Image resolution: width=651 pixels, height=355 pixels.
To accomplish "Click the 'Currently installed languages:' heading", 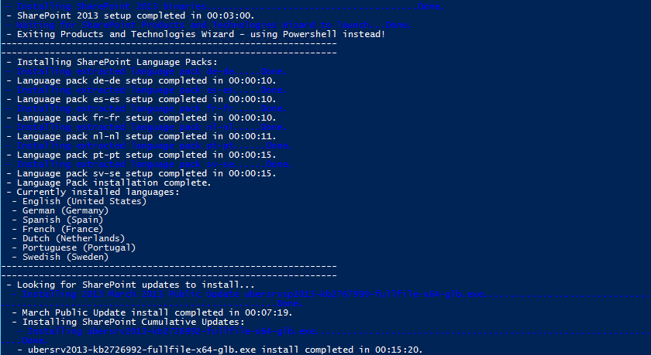I will (x=93, y=193).
